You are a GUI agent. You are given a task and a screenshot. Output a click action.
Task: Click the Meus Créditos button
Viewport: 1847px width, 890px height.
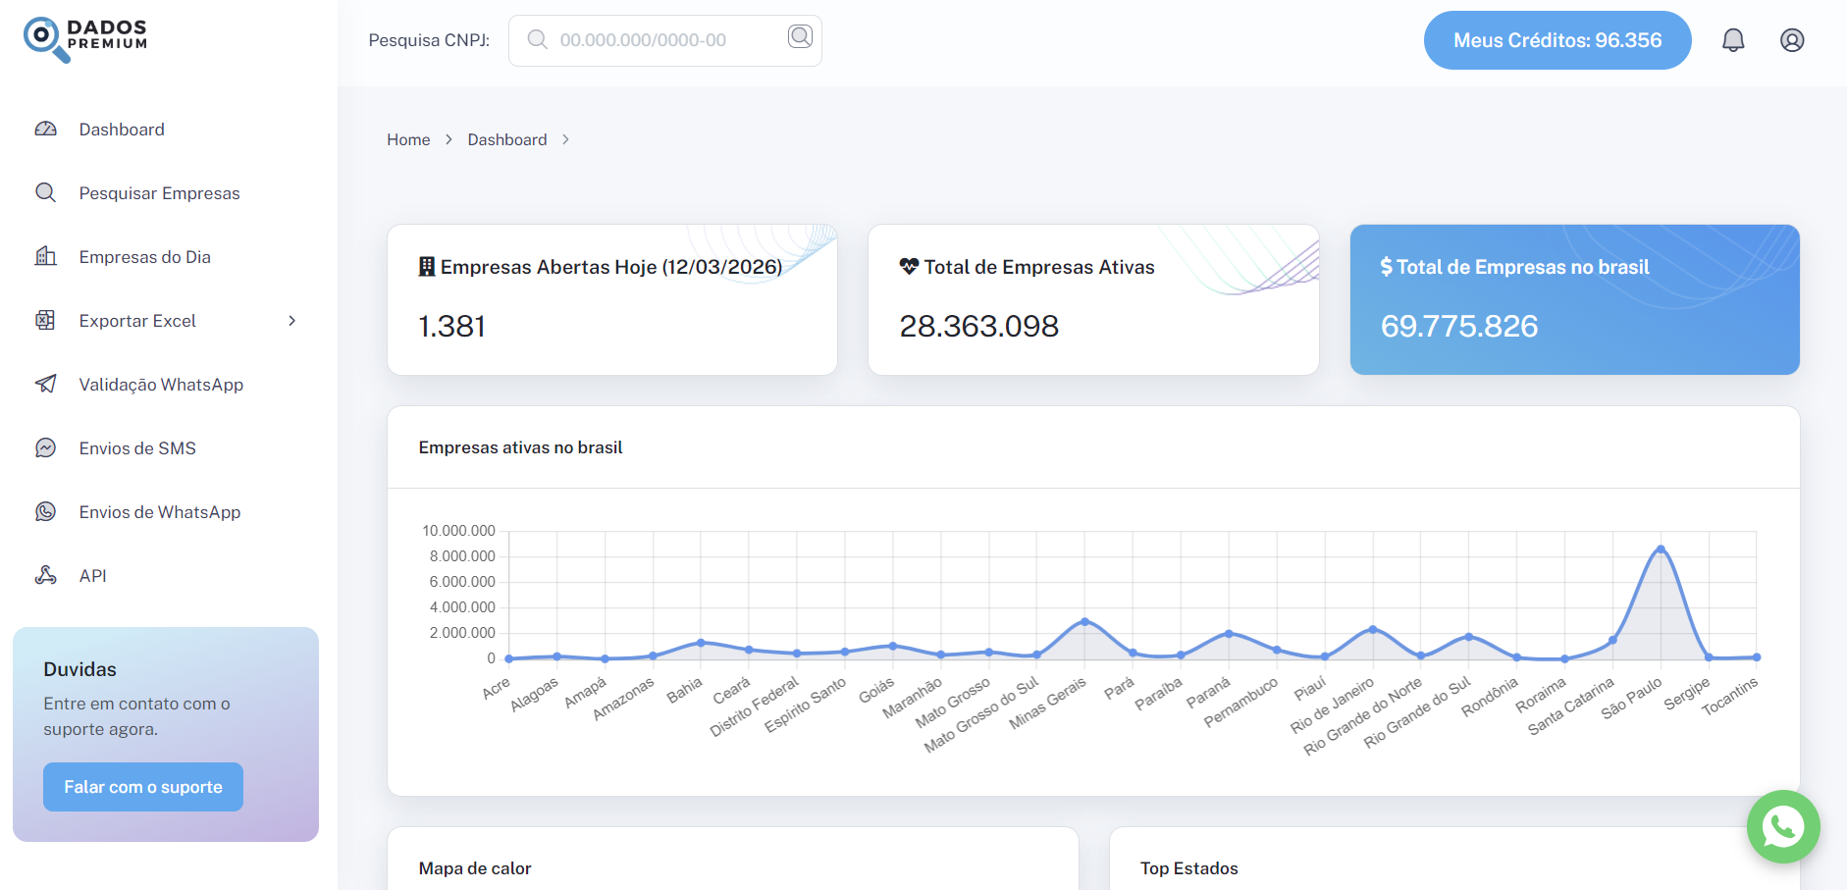coord(1557,40)
